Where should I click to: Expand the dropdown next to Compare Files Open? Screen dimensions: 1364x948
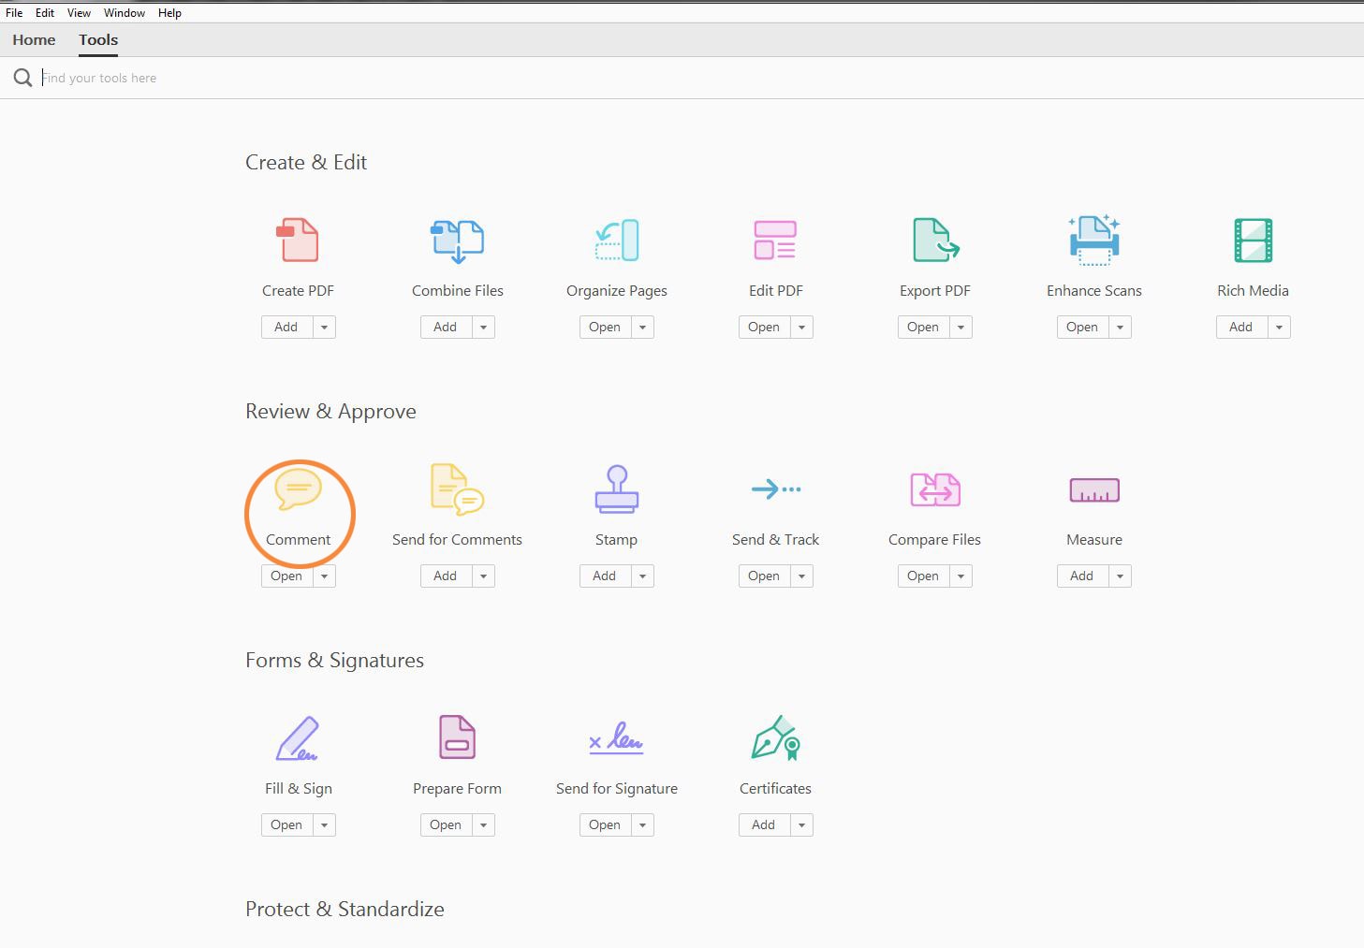coord(961,576)
